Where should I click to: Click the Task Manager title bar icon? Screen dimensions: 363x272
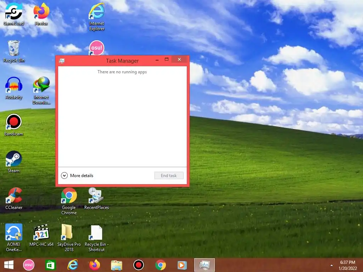[62, 61]
